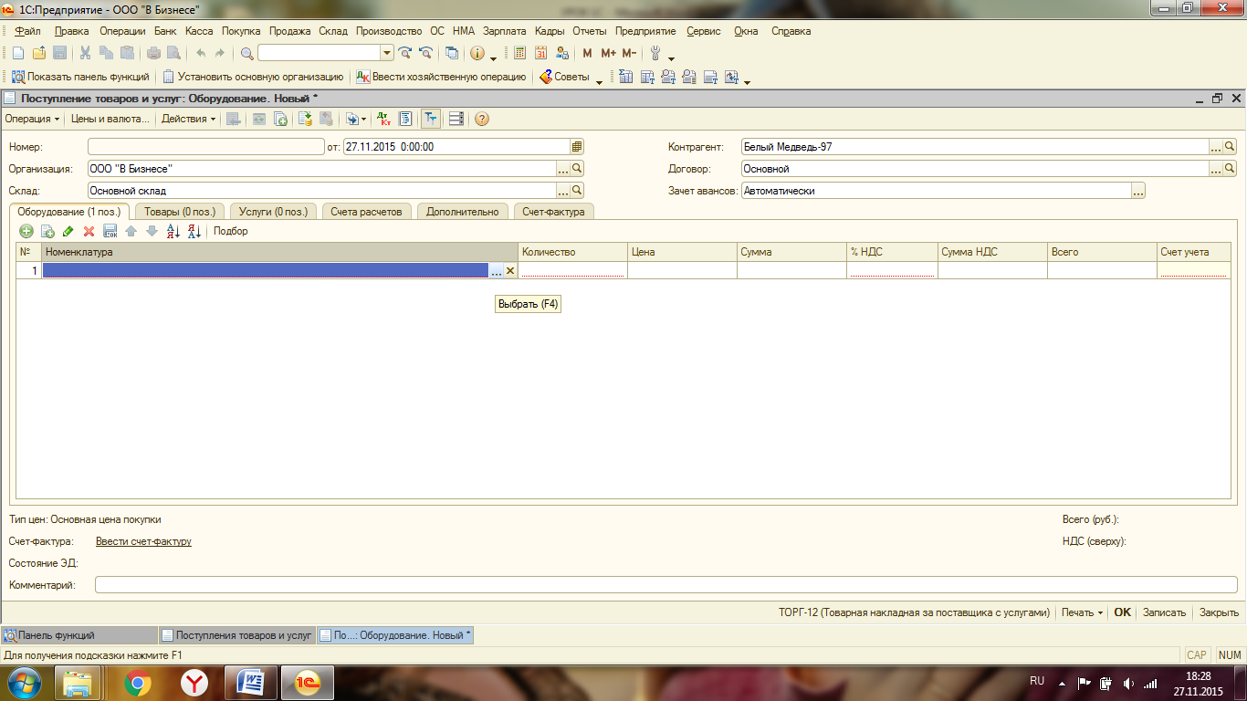This screenshot has width=1247, height=701.
Task: Click the New document icon in main toolbar
Action: tap(18, 53)
